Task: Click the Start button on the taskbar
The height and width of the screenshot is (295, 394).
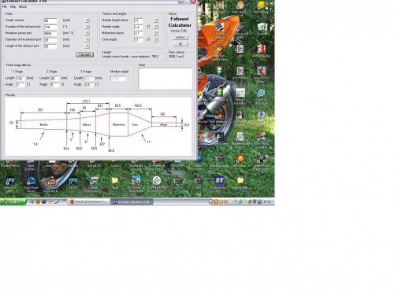Action: tap(13, 201)
